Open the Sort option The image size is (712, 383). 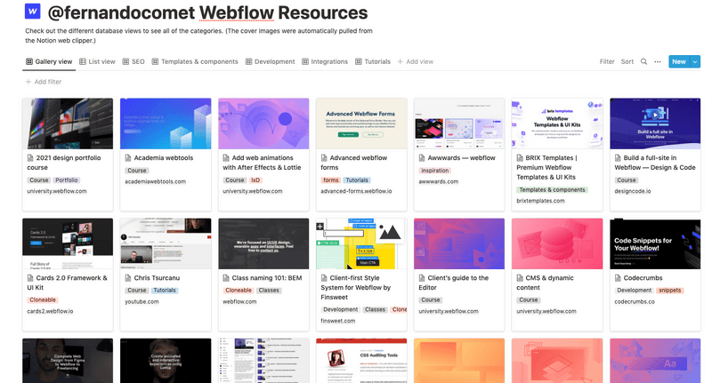click(627, 61)
